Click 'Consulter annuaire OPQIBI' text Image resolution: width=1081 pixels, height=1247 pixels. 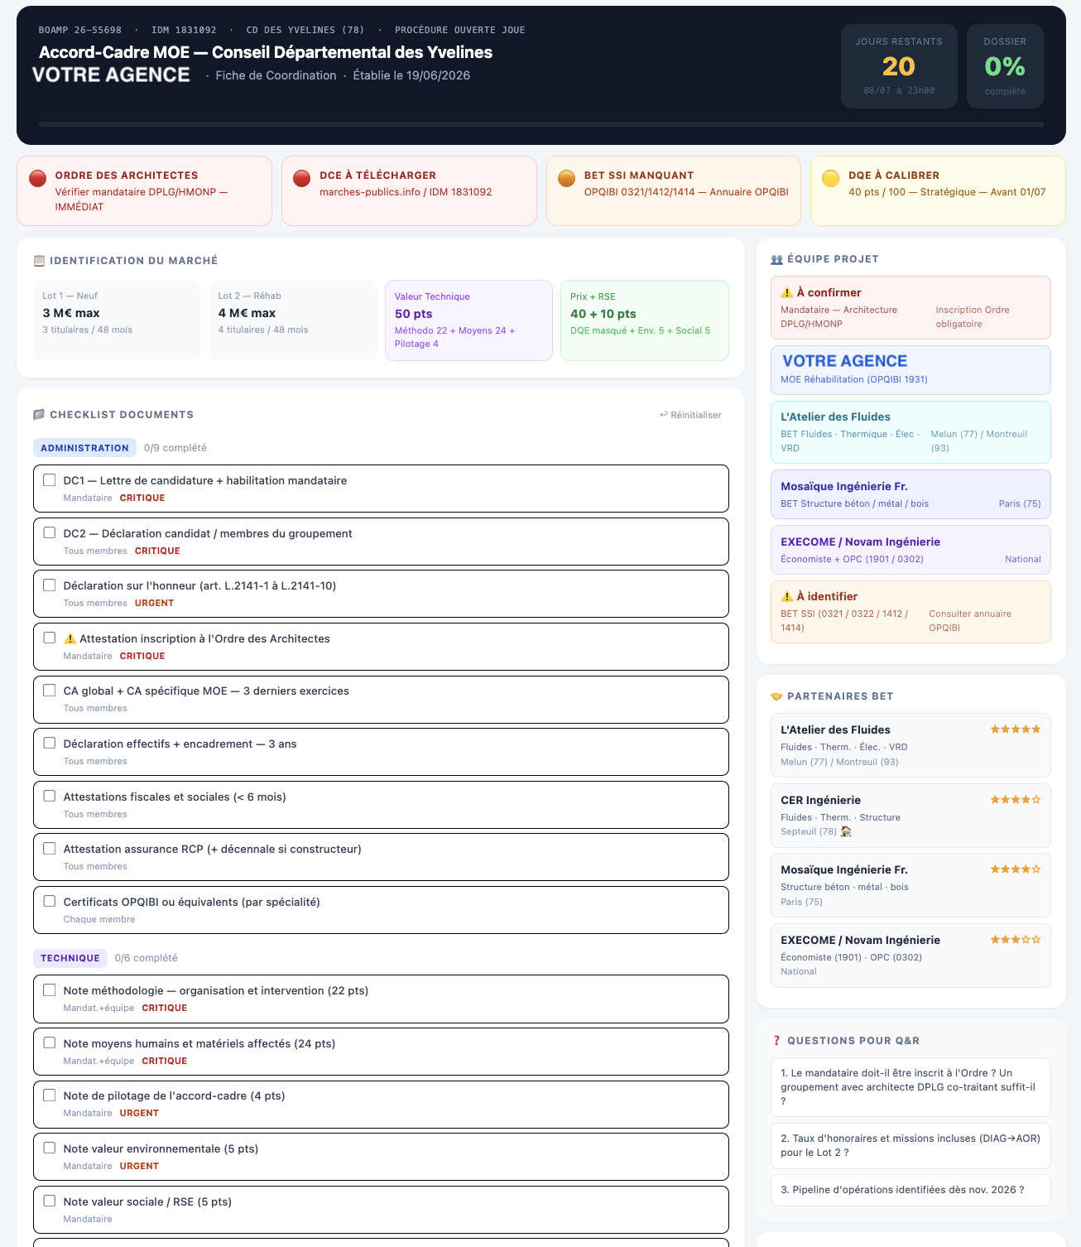(970, 620)
